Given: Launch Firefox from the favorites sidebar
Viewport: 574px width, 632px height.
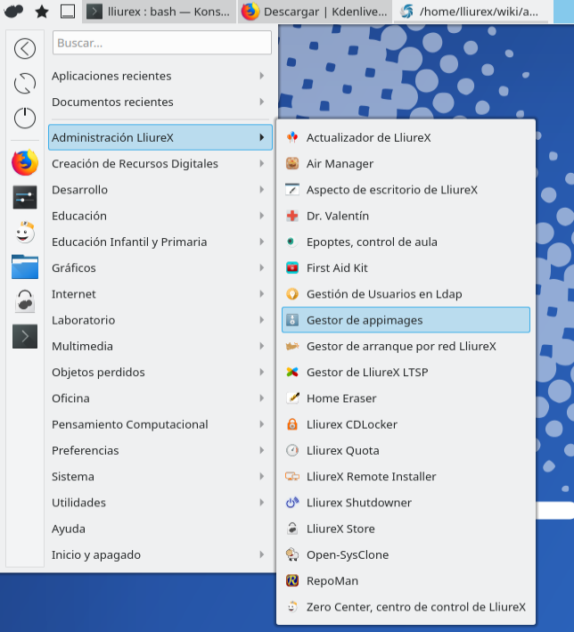Looking at the screenshot, I should coord(25,163).
